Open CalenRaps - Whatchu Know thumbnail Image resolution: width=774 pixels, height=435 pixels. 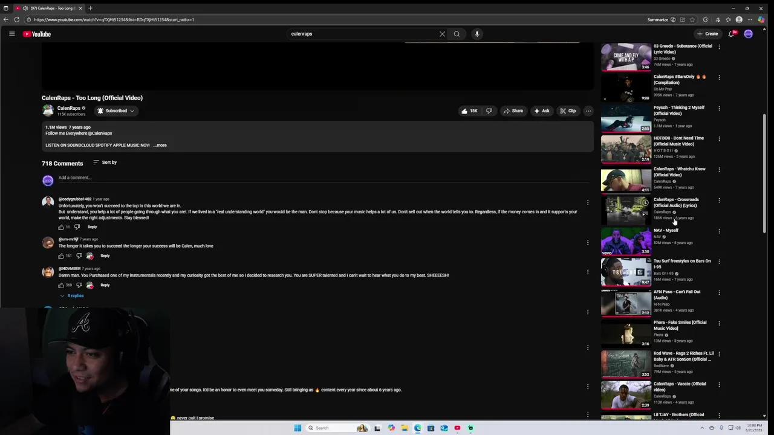tap(626, 180)
